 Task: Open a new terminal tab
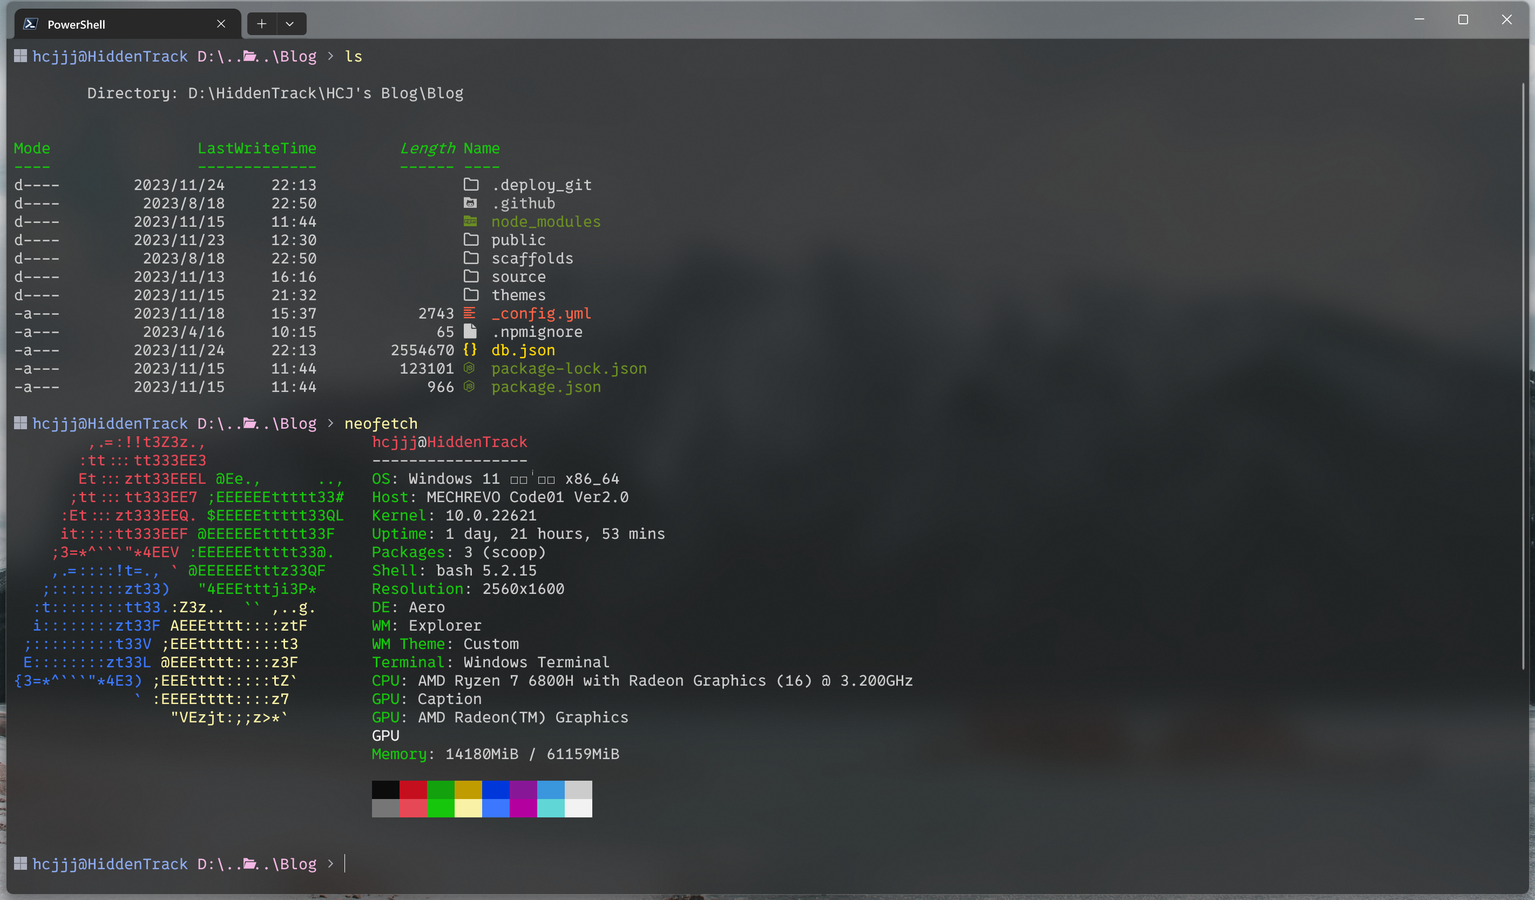tap(262, 24)
